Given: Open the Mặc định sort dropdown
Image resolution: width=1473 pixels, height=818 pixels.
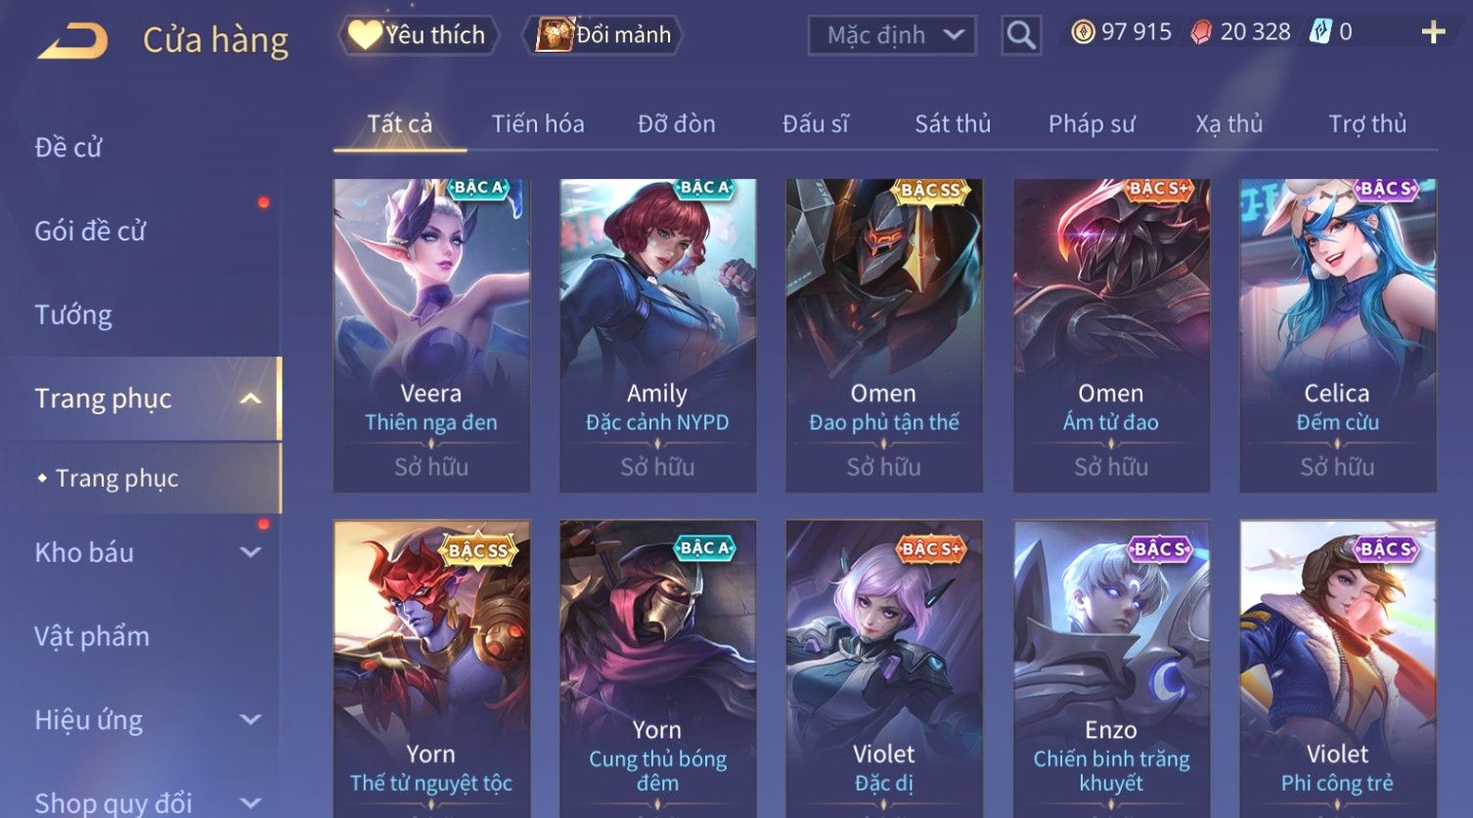Looking at the screenshot, I should (x=892, y=36).
